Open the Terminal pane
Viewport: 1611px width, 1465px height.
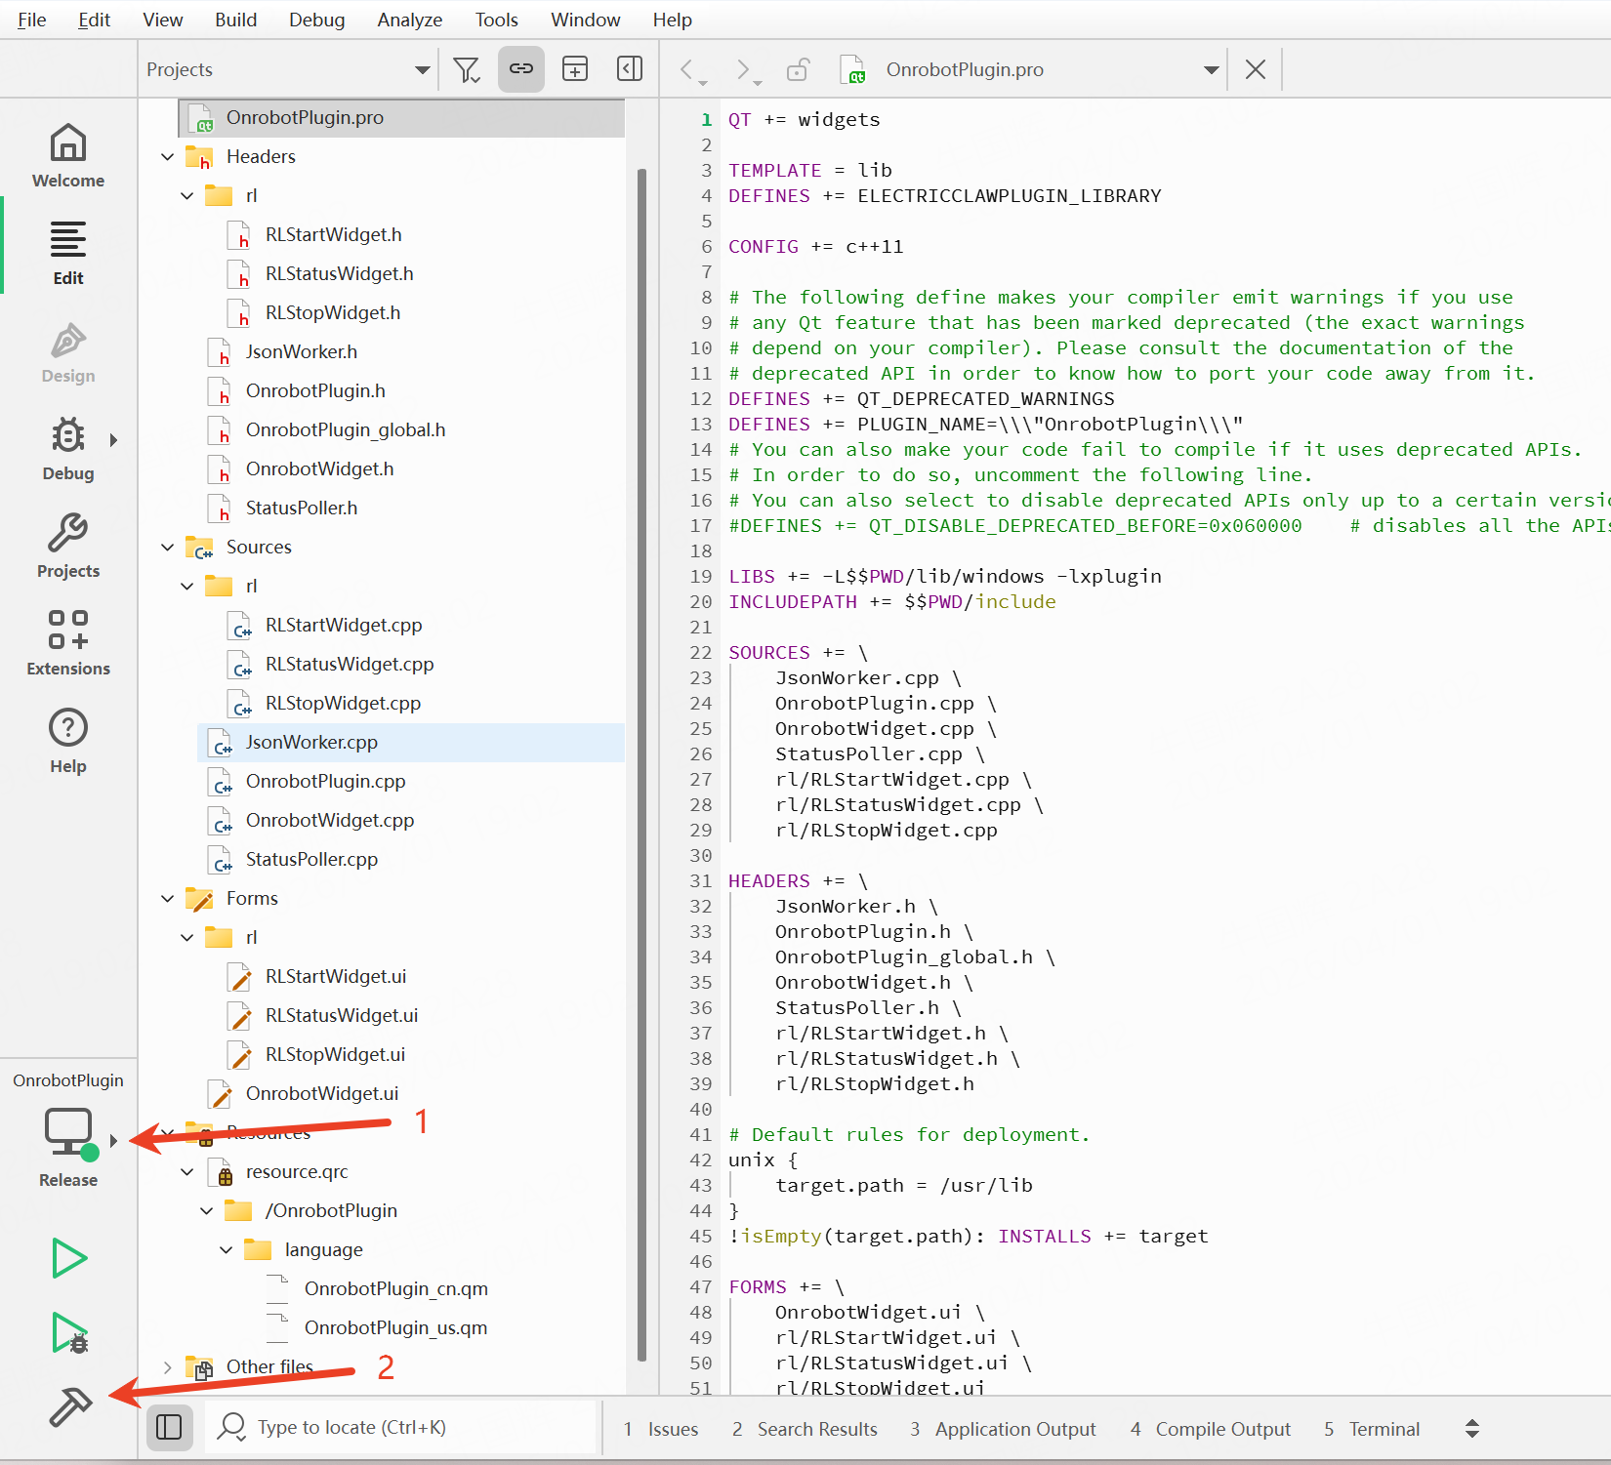[1372, 1429]
